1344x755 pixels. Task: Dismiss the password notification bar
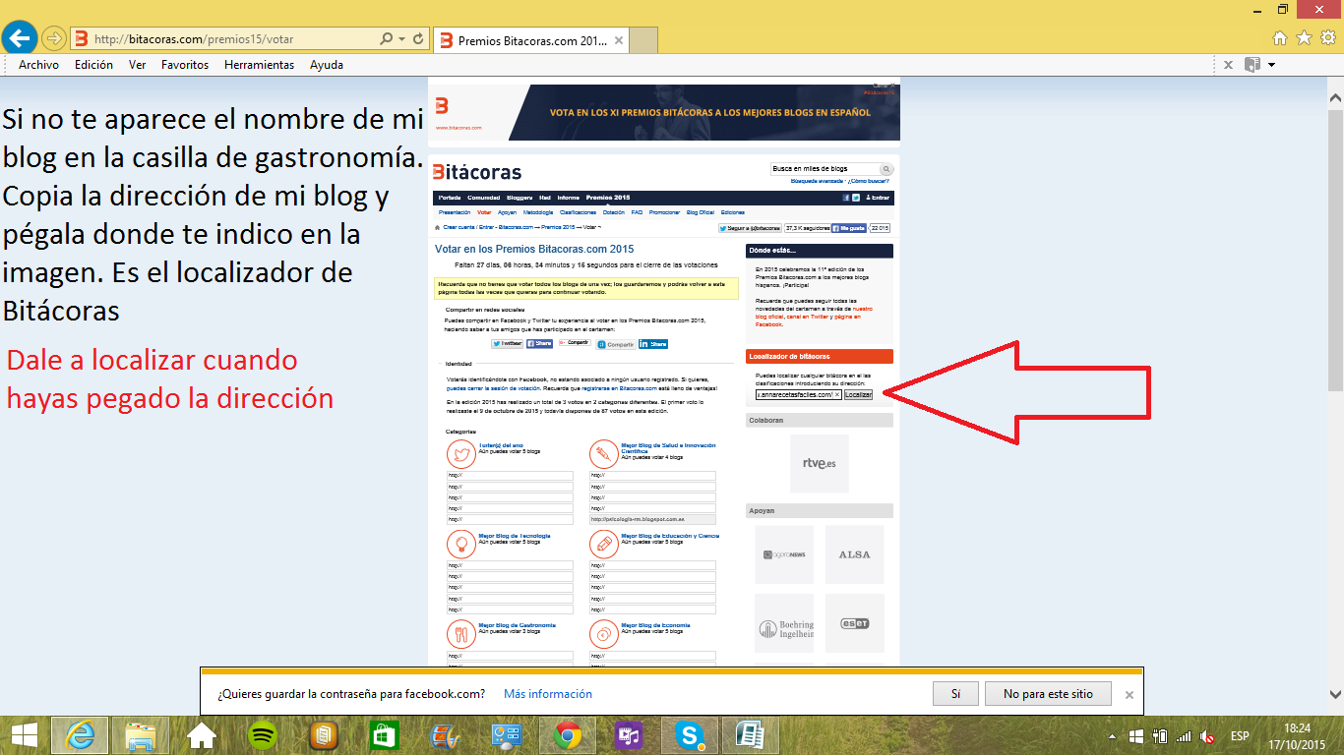click(1129, 694)
